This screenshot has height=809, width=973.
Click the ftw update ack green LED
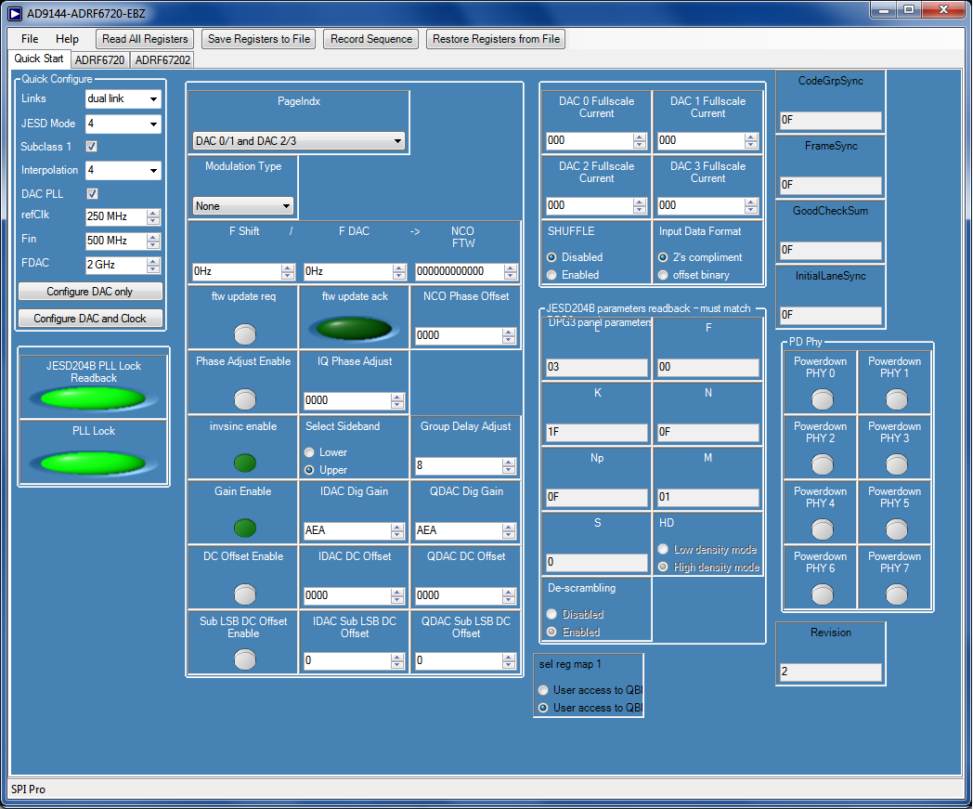coord(354,329)
